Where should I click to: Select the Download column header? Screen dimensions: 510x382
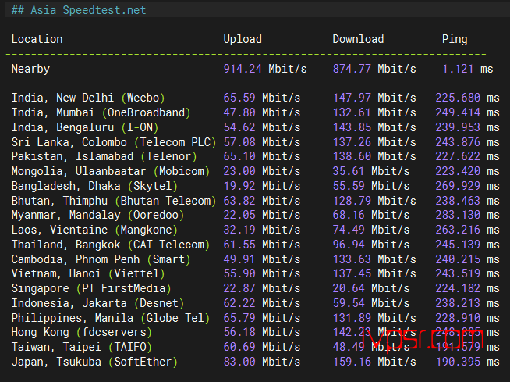(x=358, y=39)
